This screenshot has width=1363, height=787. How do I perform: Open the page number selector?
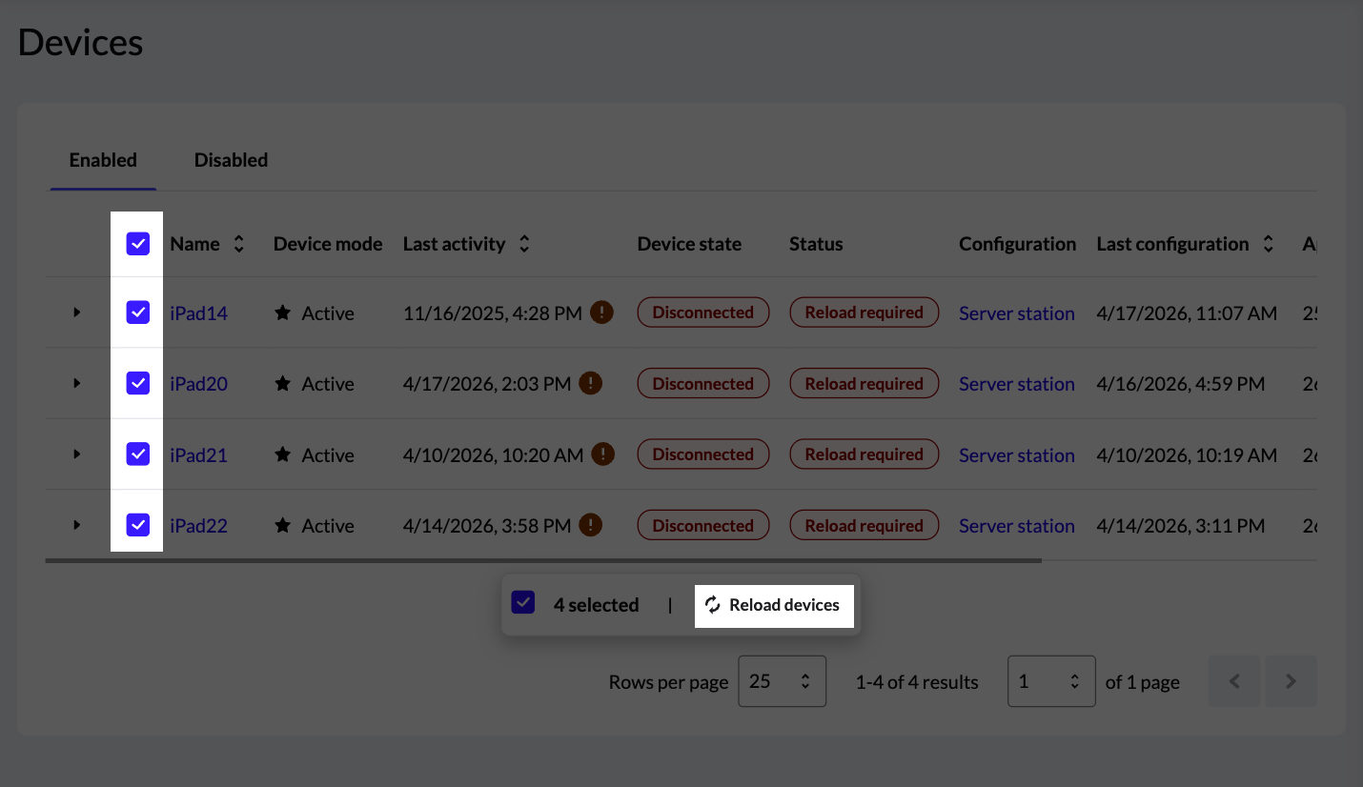pyautogui.click(x=1051, y=681)
